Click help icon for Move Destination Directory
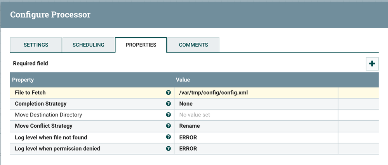Image resolution: width=388 pixels, height=165 pixels. coord(169,115)
